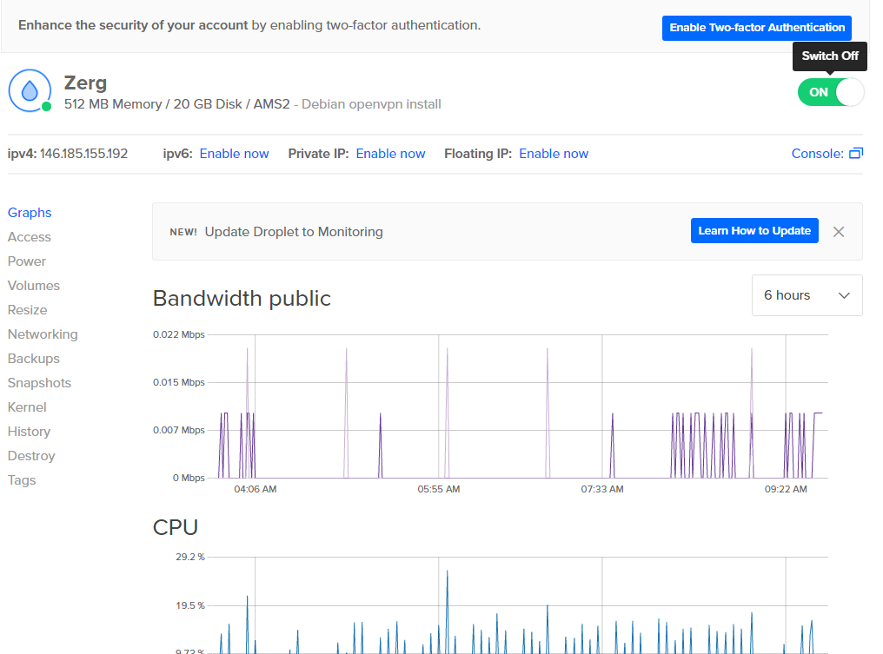The image size is (883, 654).
Task: Click the Debian openvpn install image label
Action: [x=371, y=104]
